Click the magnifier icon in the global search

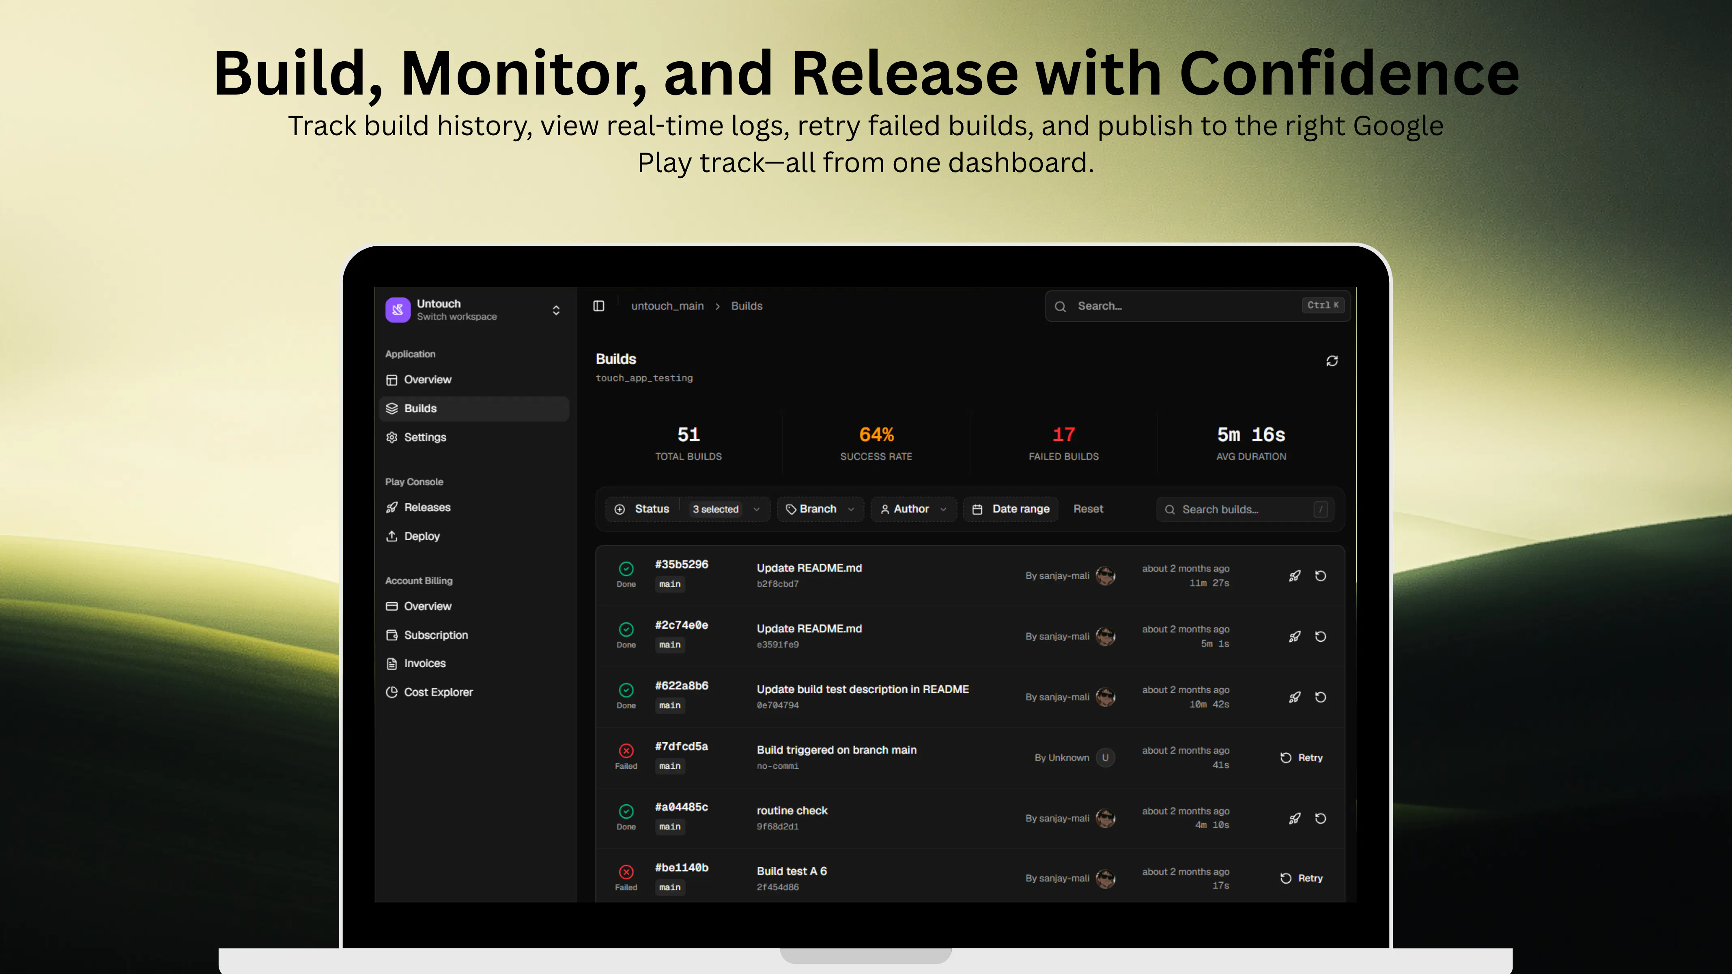(x=1060, y=306)
